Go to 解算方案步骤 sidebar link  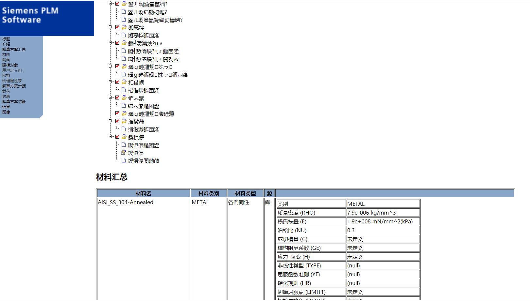click(x=14, y=86)
